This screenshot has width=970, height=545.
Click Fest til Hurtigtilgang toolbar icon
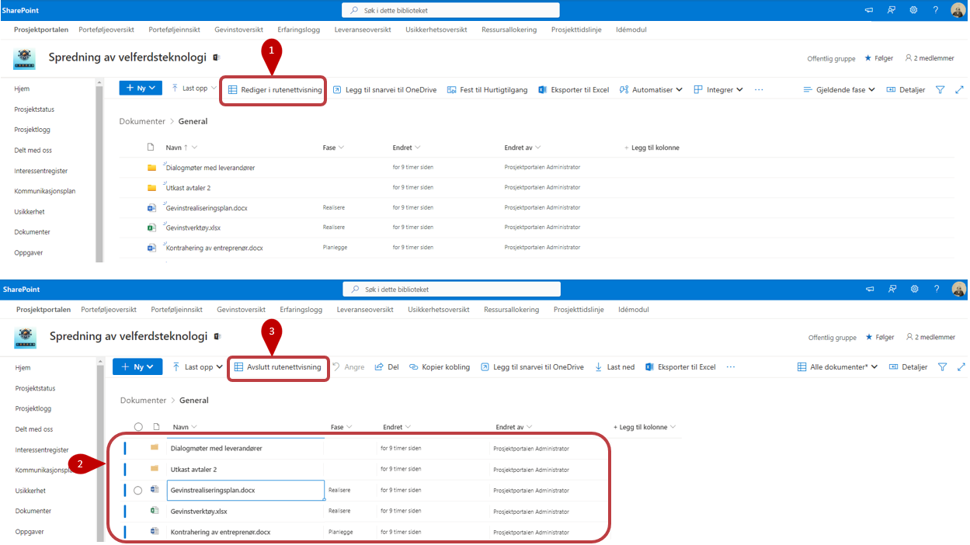452,90
